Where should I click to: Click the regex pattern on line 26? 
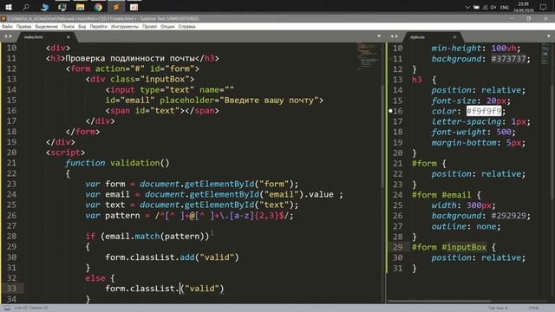(x=224, y=216)
